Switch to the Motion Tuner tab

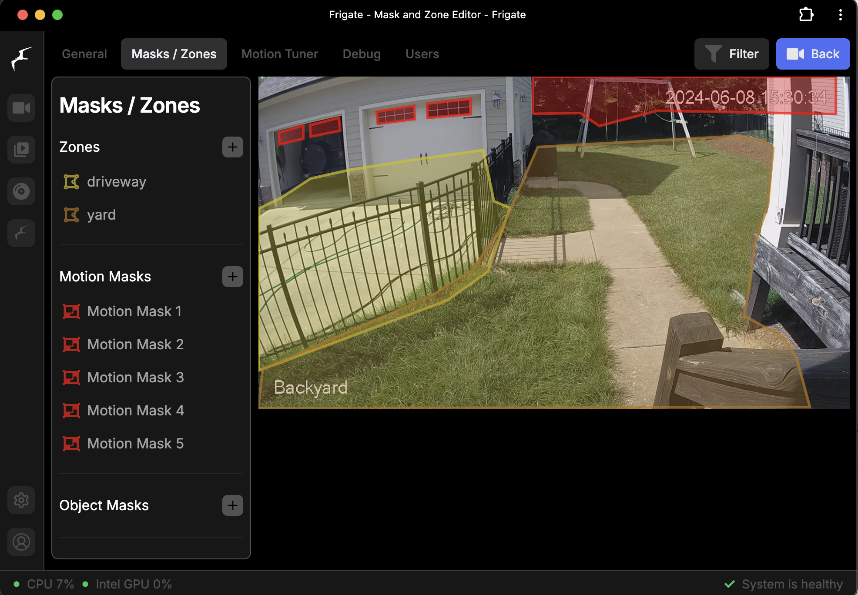[280, 54]
